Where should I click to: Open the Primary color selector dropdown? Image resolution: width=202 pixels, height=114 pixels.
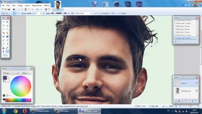coord(11,73)
